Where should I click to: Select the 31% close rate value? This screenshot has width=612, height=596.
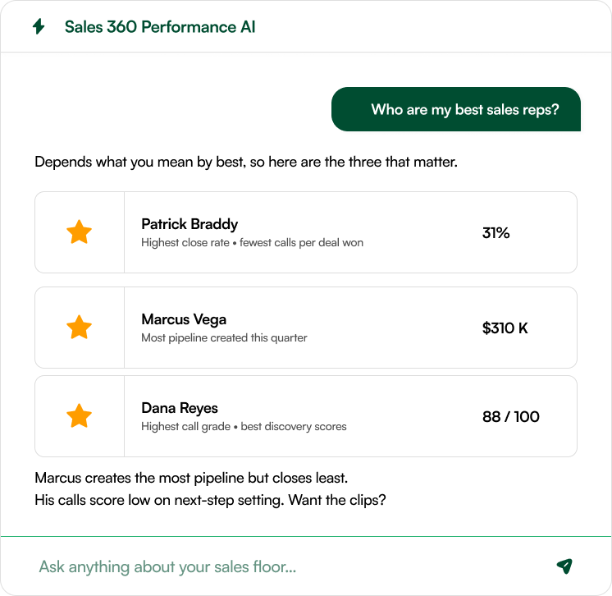coord(496,233)
